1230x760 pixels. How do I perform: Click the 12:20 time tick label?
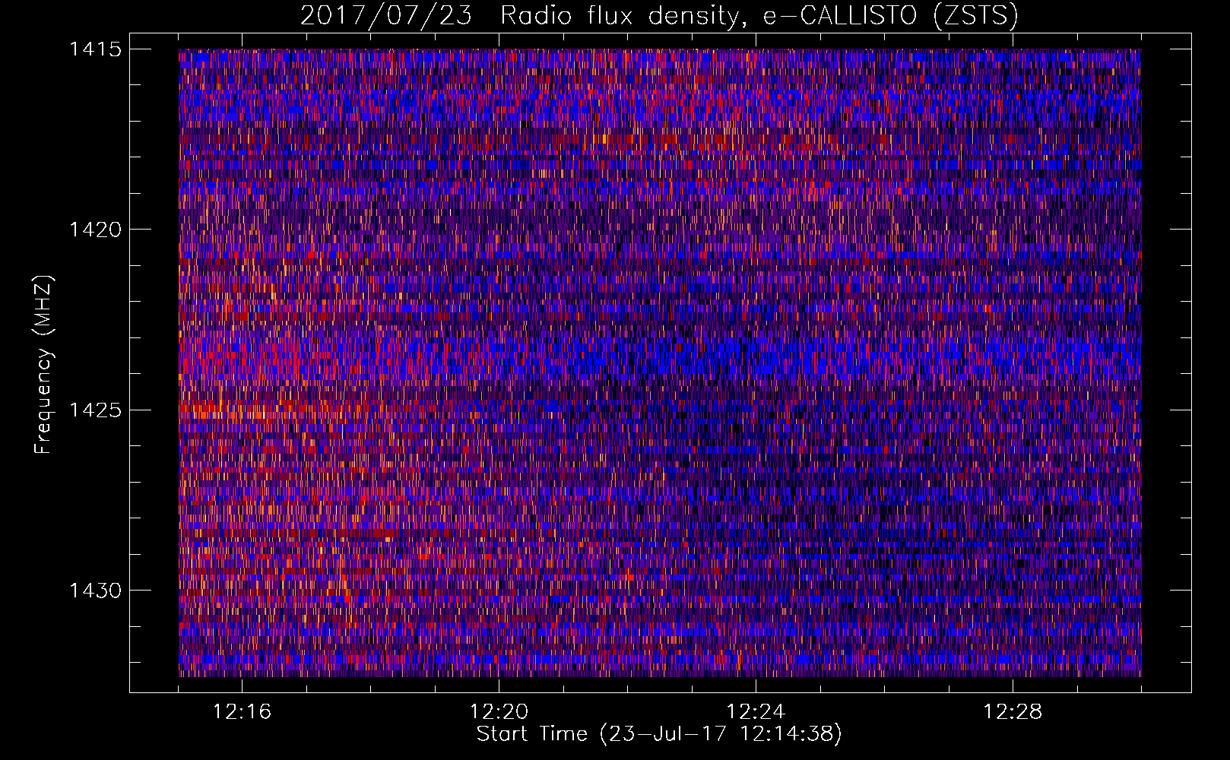[499, 712]
